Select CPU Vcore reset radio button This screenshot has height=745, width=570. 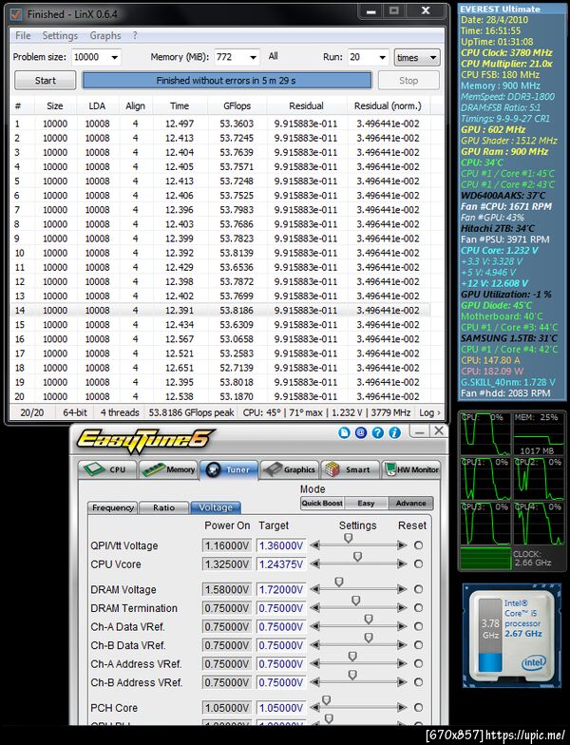coord(418,564)
